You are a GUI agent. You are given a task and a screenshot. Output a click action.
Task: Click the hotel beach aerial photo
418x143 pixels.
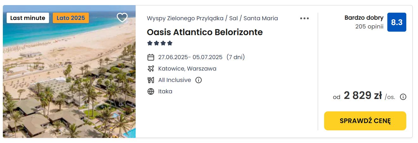[69, 71]
